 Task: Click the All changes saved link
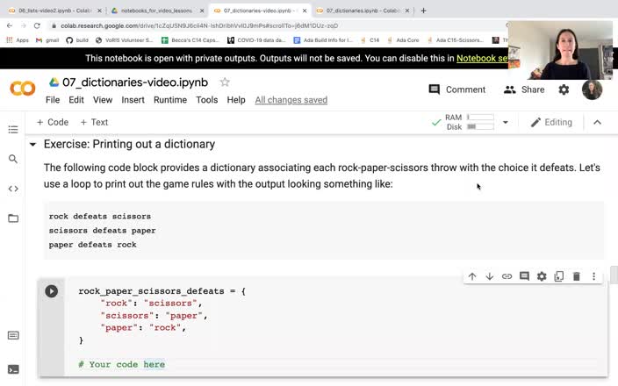[x=291, y=100]
